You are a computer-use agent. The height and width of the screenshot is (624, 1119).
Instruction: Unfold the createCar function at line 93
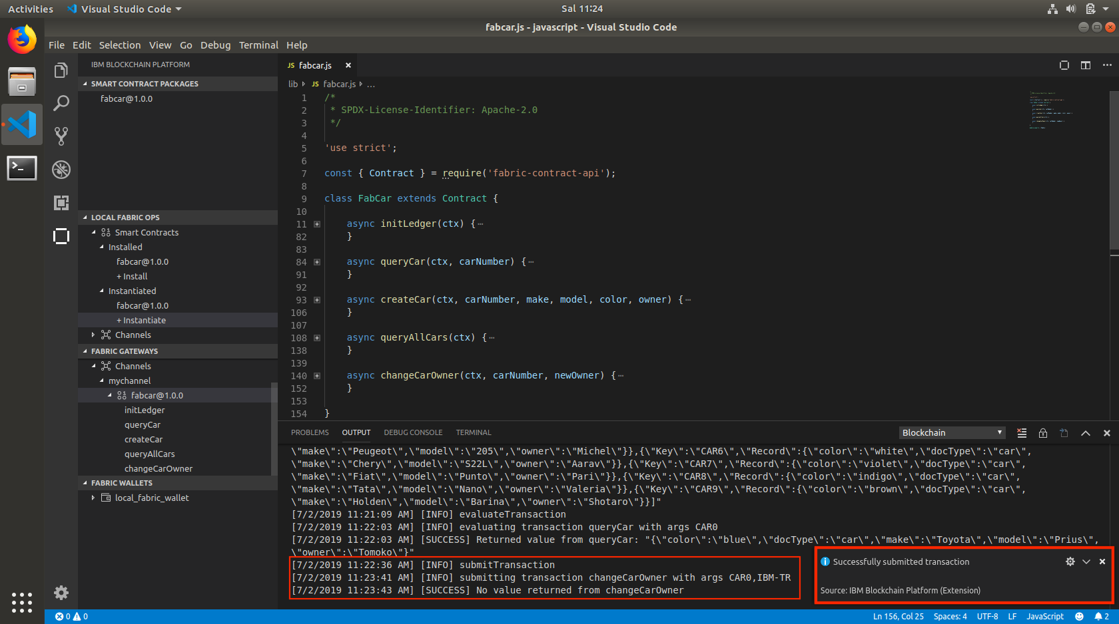317,300
